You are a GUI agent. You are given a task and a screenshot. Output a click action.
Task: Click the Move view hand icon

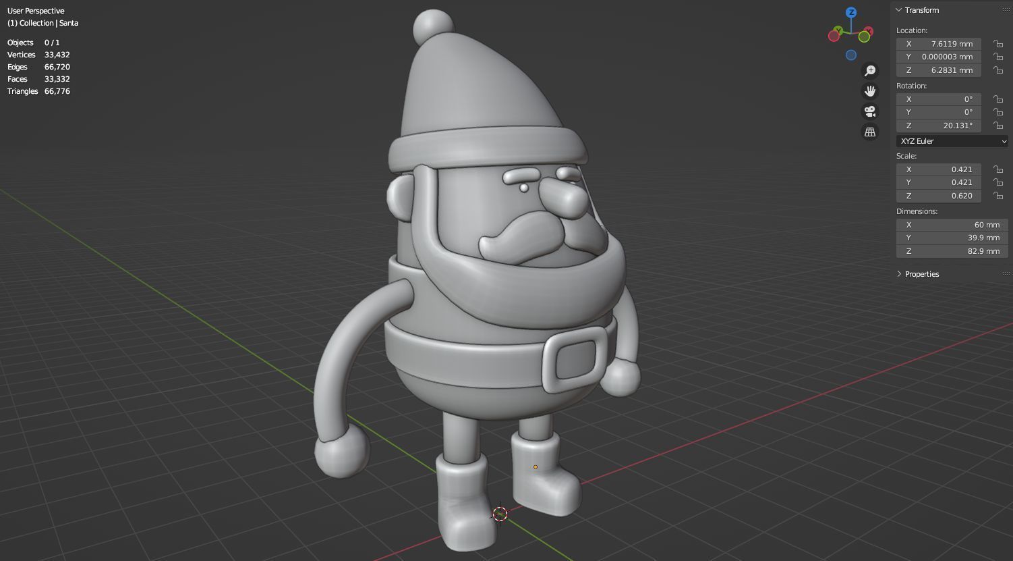[870, 91]
